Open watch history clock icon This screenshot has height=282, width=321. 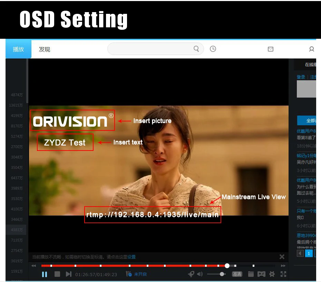[x=213, y=49]
